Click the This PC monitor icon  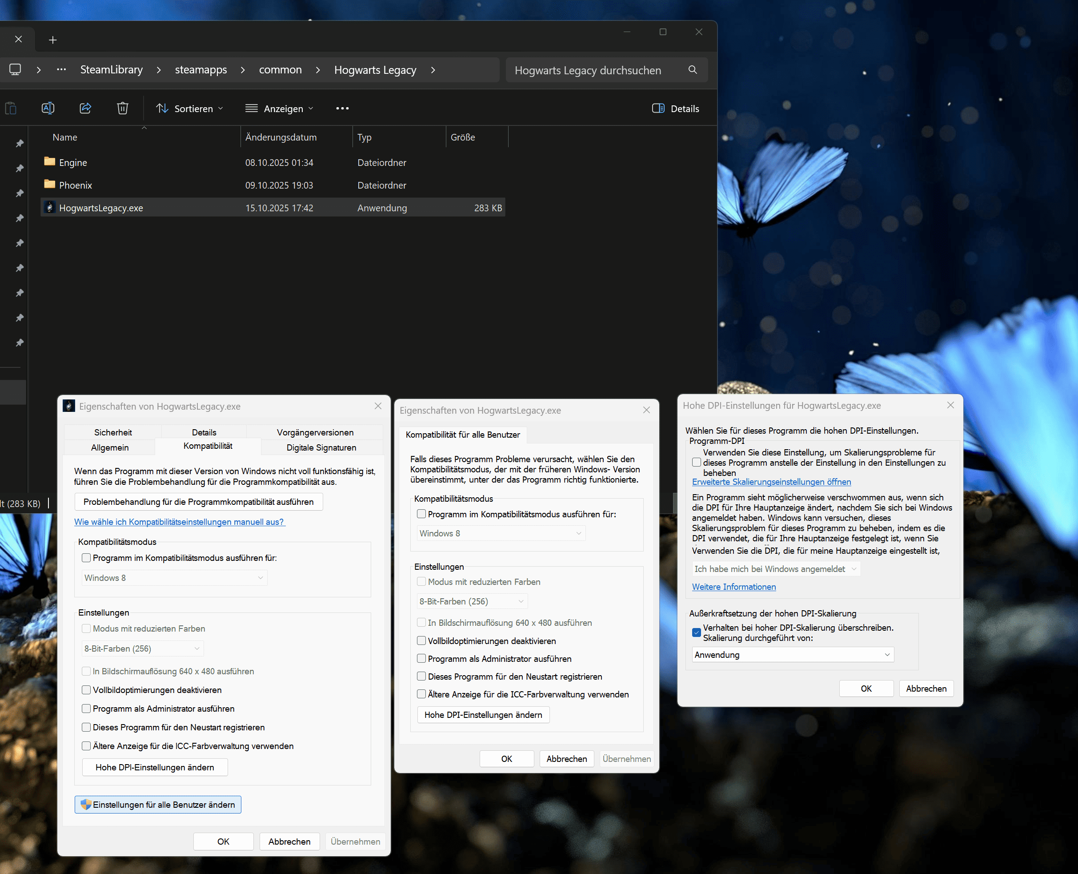(x=15, y=69)
